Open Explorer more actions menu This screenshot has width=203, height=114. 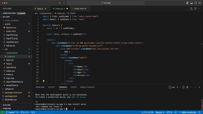coord(29,9)
